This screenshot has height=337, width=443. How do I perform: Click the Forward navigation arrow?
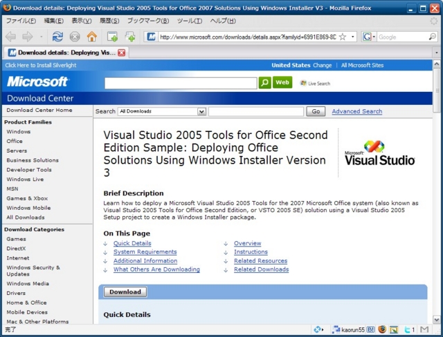pyautogui.click(x=28, y=37)
